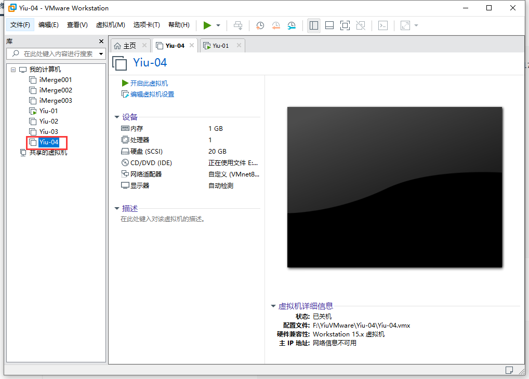The width and height of the screenshot is (529, 379).
Task: Click the message log icon in status bar
Action: tap(509, 370)
